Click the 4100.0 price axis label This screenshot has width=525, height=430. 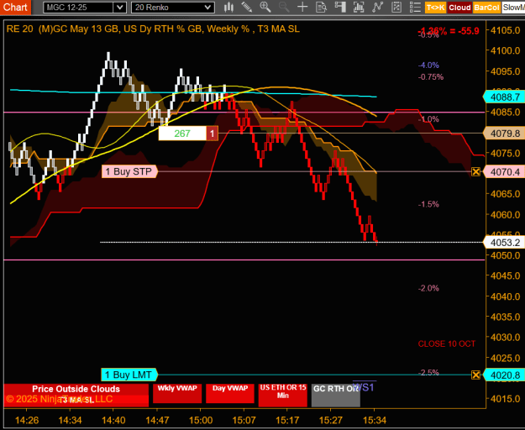[x=505, y=51]
